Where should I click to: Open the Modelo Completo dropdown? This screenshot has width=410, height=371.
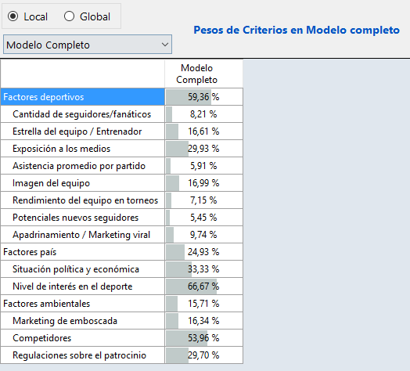pyautogui.click(x=88, y=45)
